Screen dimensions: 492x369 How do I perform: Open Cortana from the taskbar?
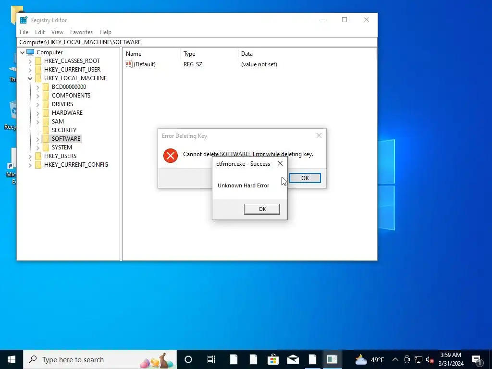pos(188,359)
